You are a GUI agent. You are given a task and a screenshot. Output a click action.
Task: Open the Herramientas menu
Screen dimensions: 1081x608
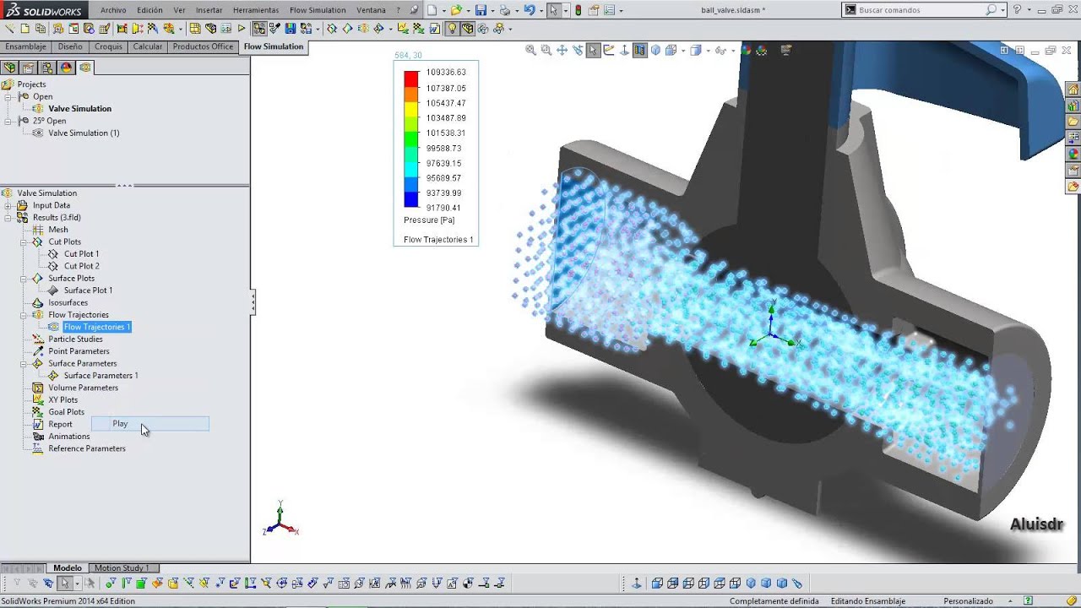click(x=256, y=10)
